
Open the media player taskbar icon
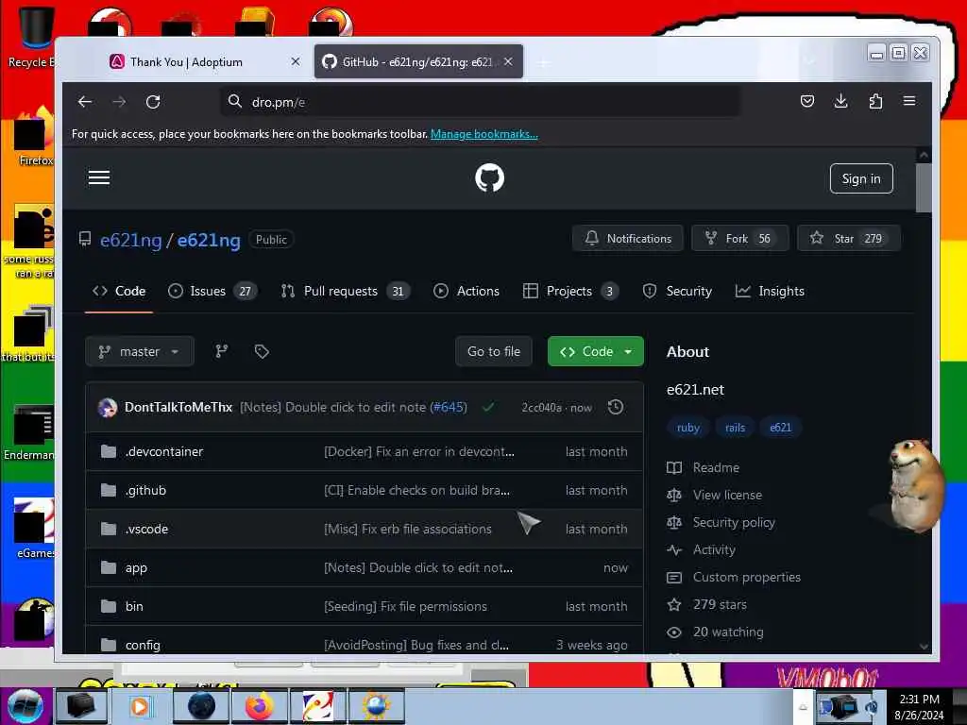coord(140,706)
